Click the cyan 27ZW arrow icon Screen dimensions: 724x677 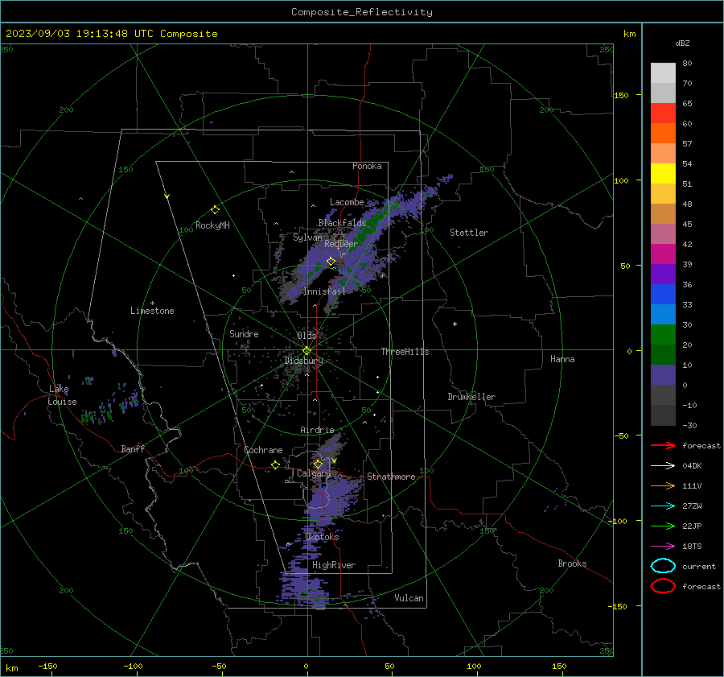[663, 506]
